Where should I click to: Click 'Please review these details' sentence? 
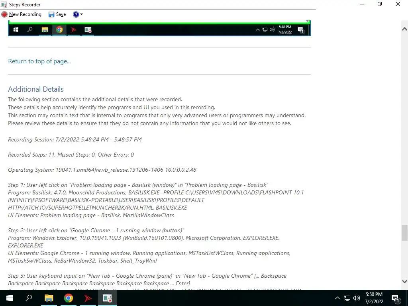coord(150,124)
